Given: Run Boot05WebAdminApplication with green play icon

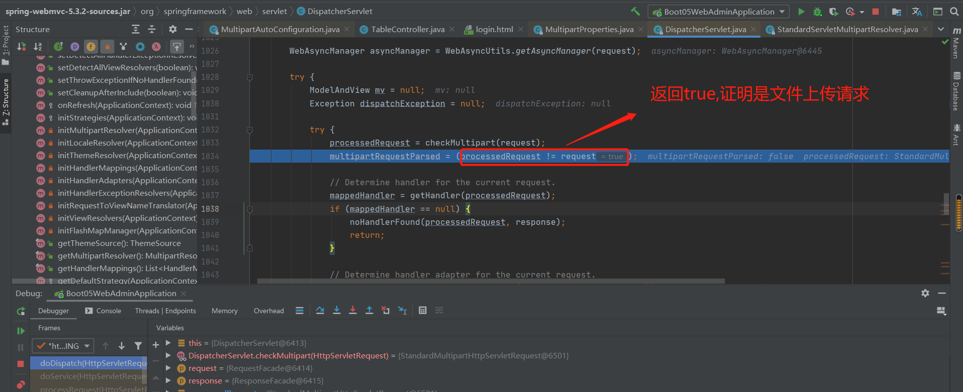Looking at the screenshot, I should tap(801, 11).
